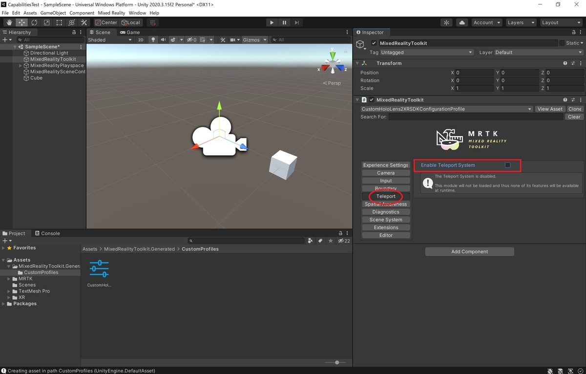This screenshot has height=374, width=586.
Task: Click the Clone button
Action: [575, 109]
